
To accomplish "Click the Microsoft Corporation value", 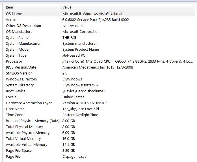I will [81, 32].
